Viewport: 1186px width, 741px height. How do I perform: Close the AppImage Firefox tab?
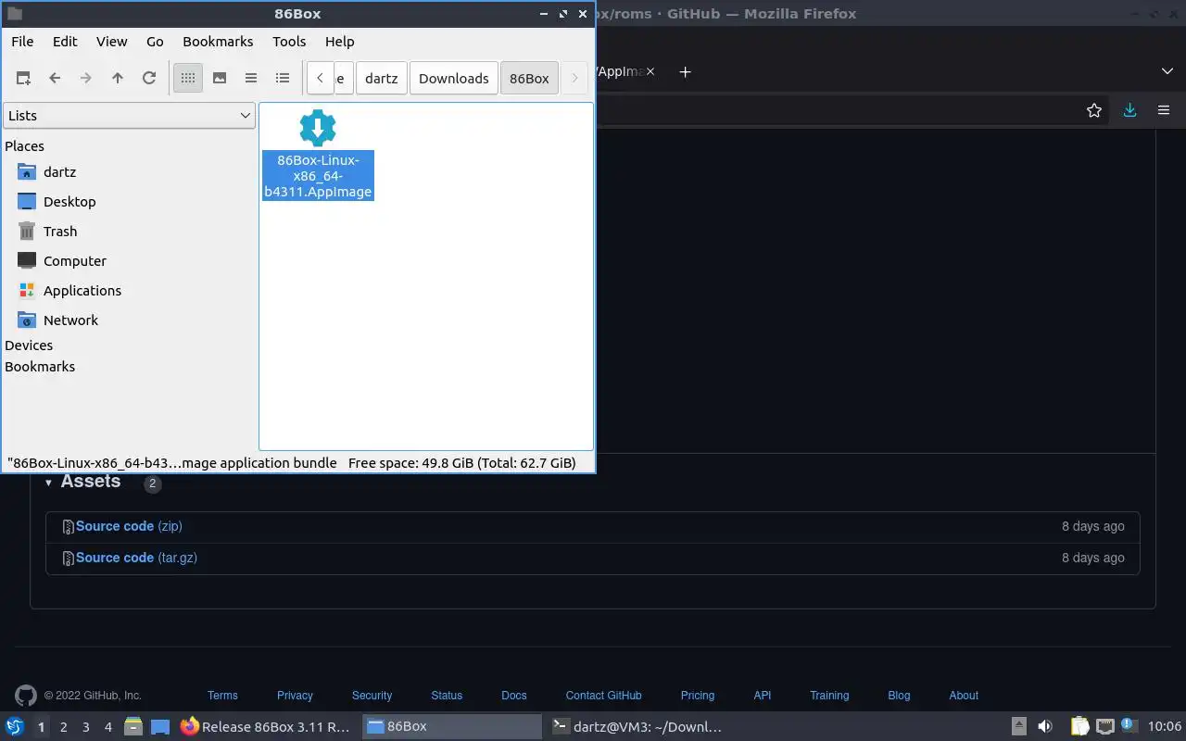pos(650,71)
